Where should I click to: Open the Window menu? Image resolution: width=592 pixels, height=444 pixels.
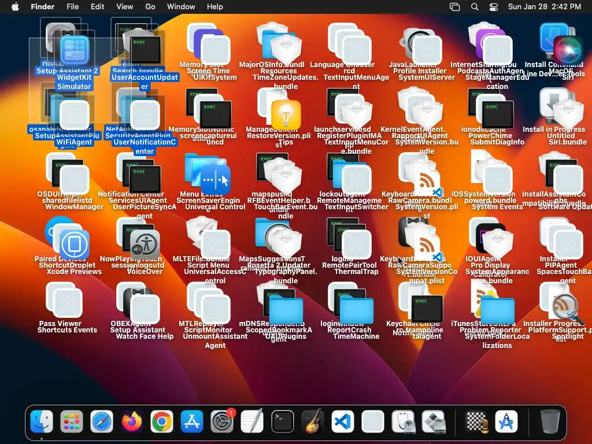[x=181, y=7]
